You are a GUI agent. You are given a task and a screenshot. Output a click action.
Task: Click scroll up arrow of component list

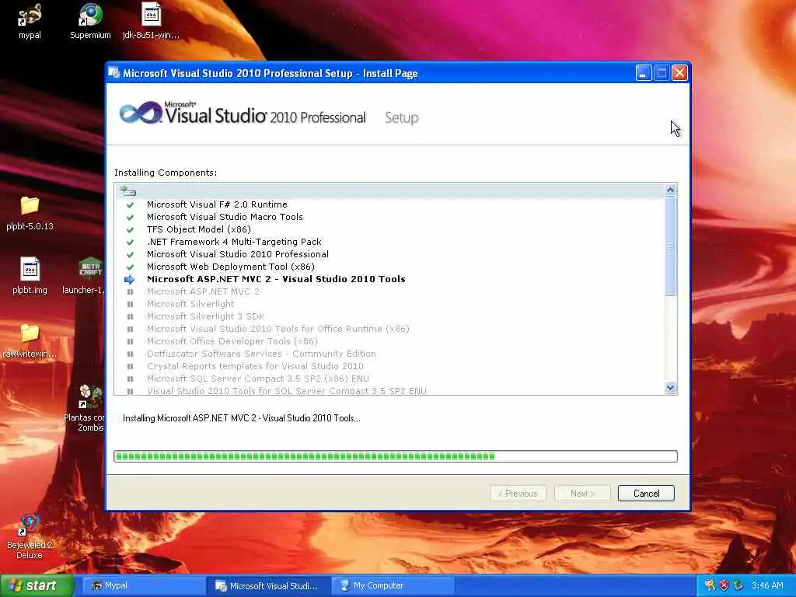pos(670,190)
